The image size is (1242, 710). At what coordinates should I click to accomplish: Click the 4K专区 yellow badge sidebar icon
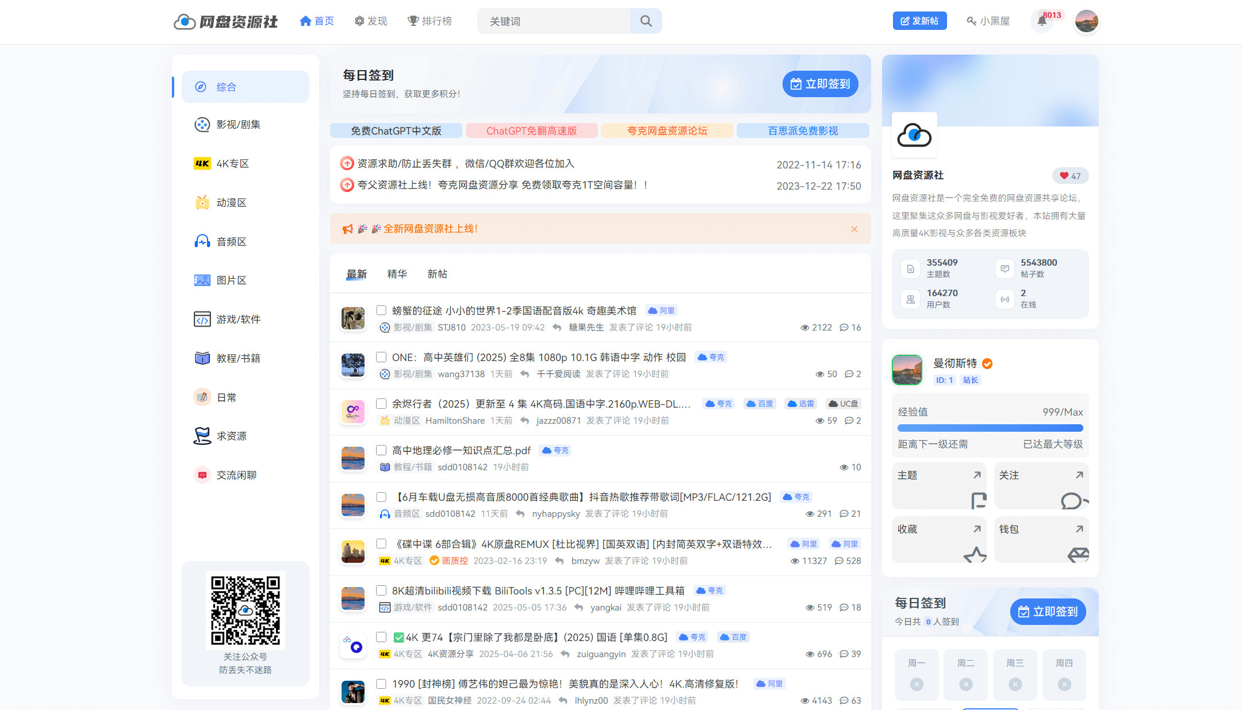(202, 164)
